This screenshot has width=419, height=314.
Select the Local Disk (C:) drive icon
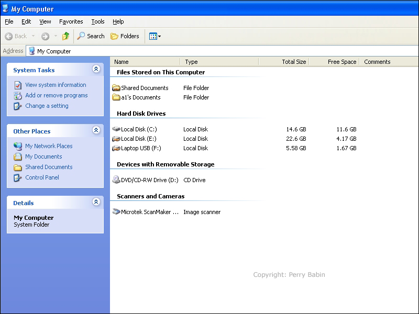tap(116, 129)
